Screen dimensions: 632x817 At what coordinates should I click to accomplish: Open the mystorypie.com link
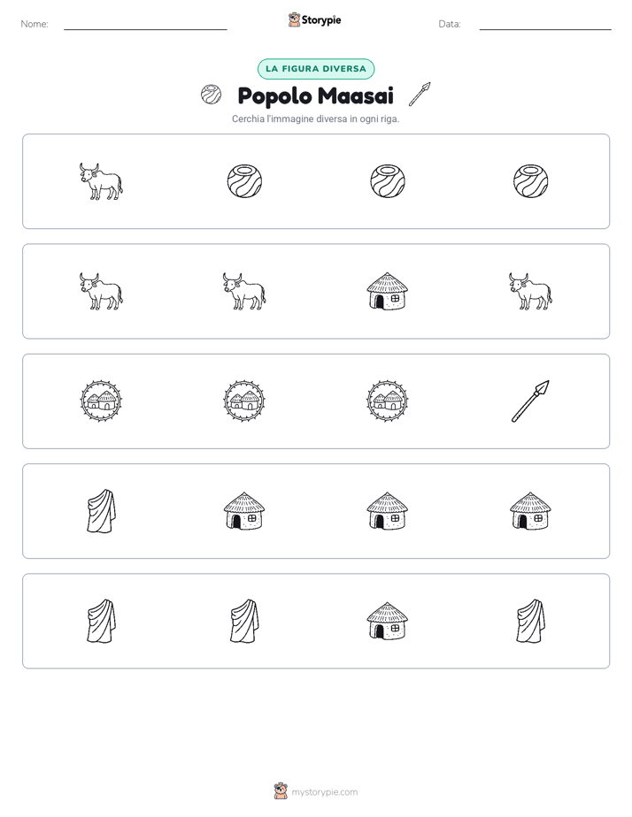(324, 792)
